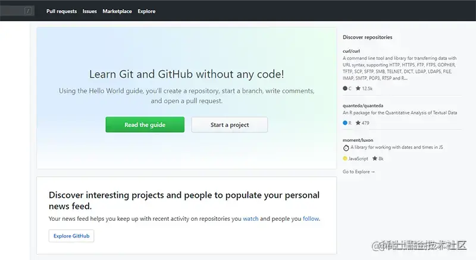The height and width of the screenshot is (260, 476).
Task: Open the Pull requests menu item
Action: click(61, 11)
